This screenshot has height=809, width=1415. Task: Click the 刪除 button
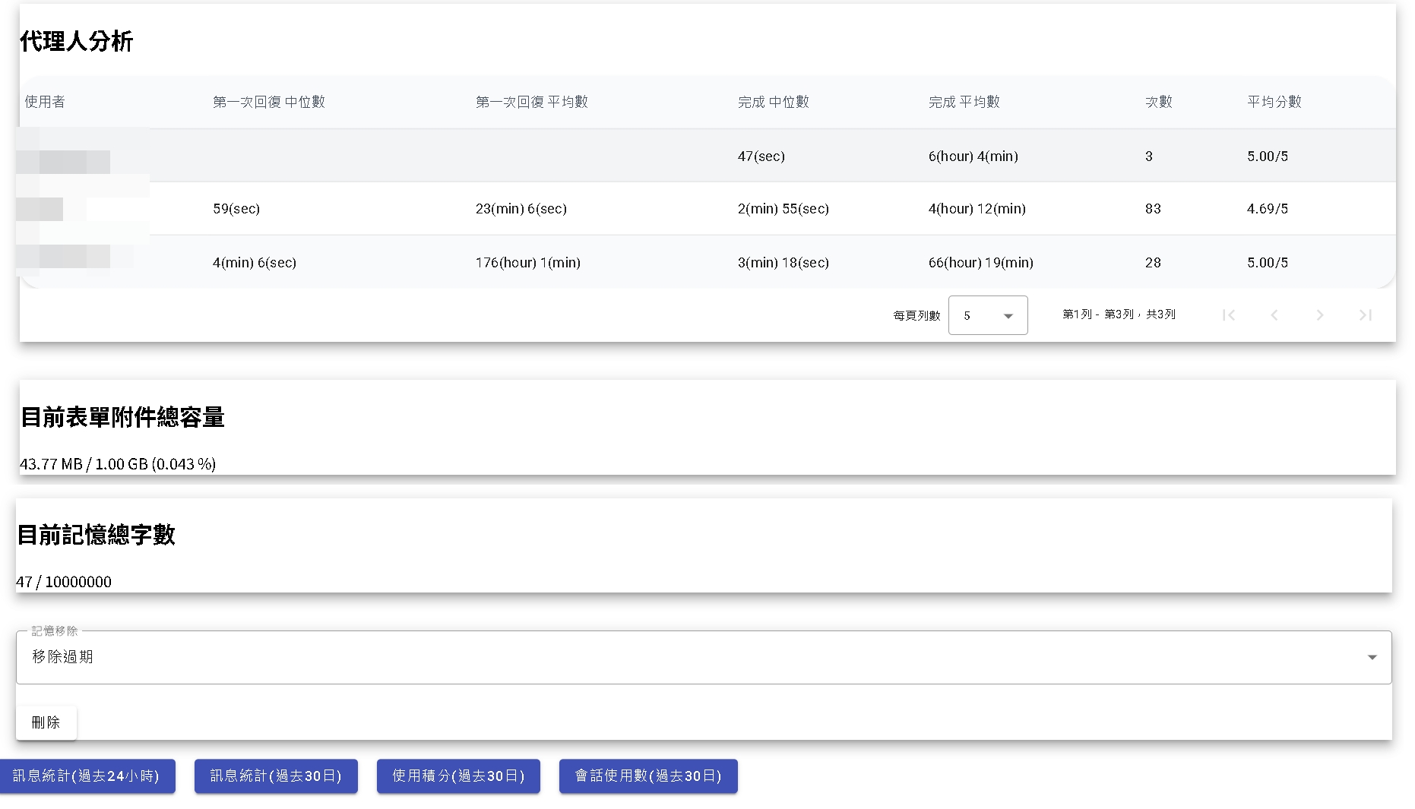pos(46,722)
